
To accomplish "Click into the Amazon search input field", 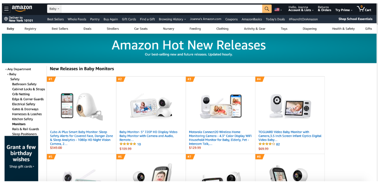I will [x=162, y=9].
